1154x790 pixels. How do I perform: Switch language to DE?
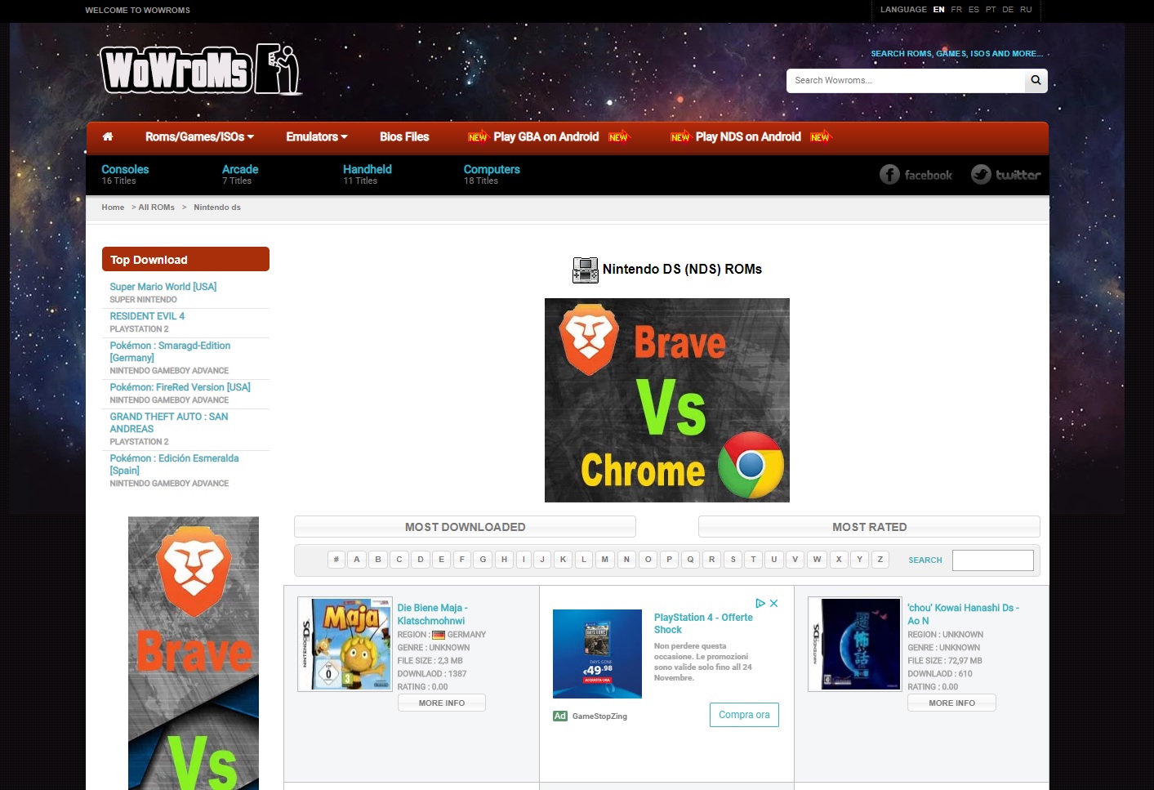(x=1008, y=10)
